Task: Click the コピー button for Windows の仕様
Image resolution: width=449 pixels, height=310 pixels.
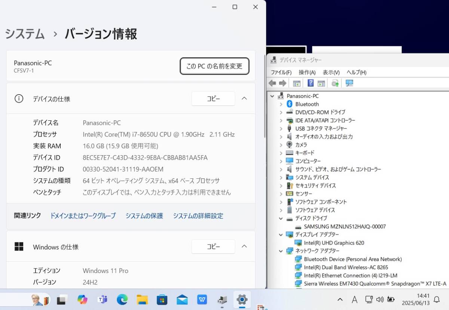Action: point(213,246)
